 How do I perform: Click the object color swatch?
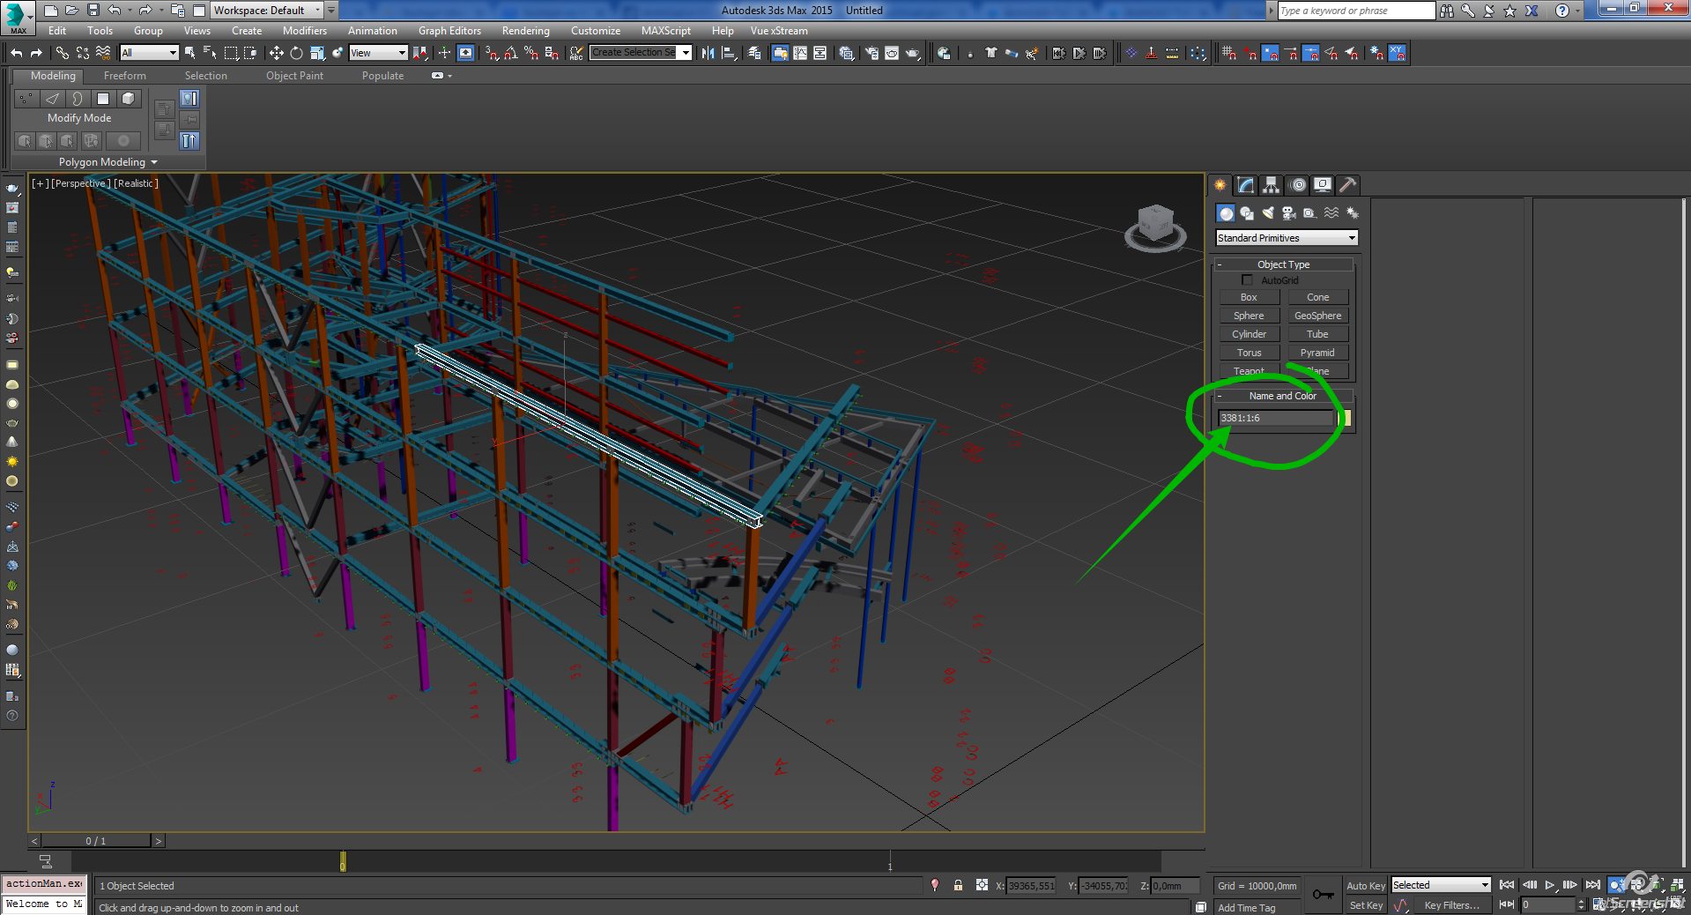pos(1346,418)
